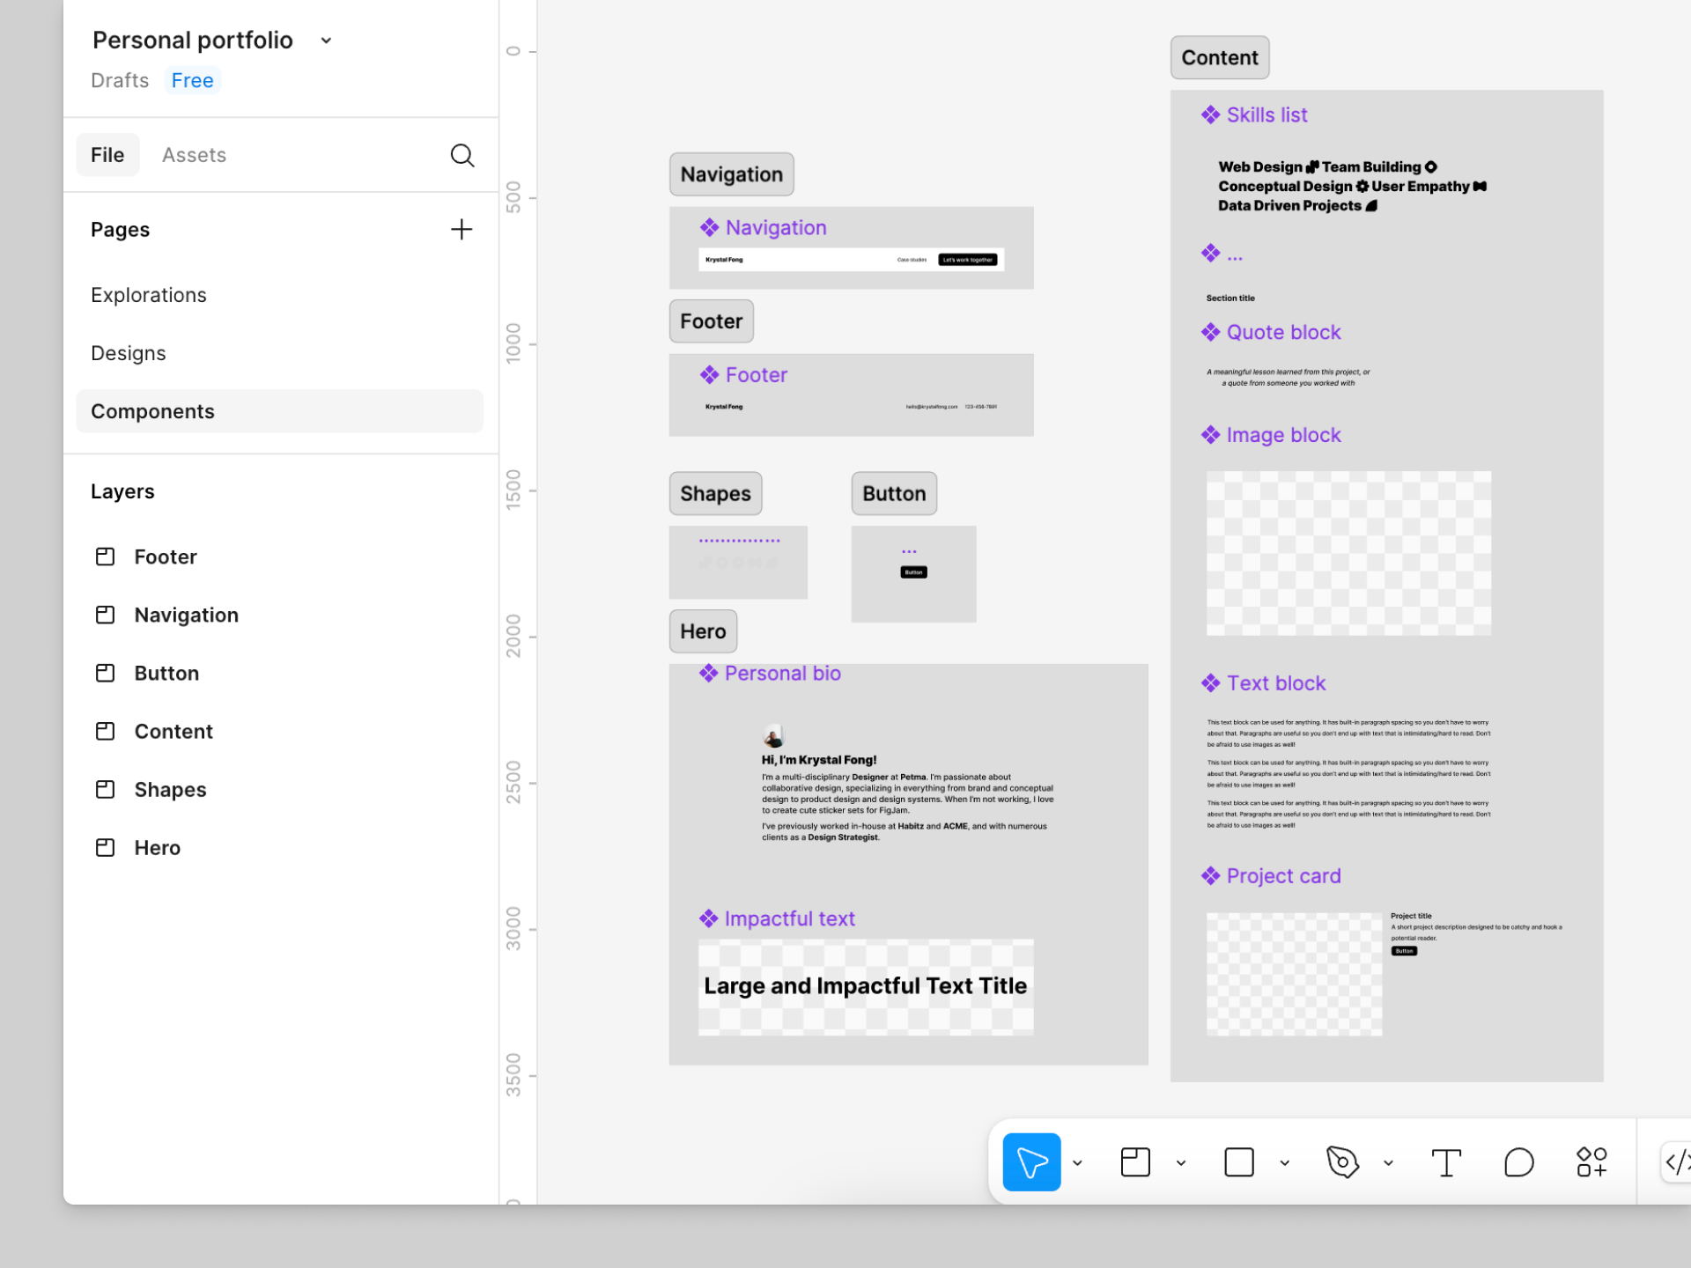This screenshot has height=1268, width=1691.
Task: Open Personal portfolio file name dropdown
Action: [327, 41]
